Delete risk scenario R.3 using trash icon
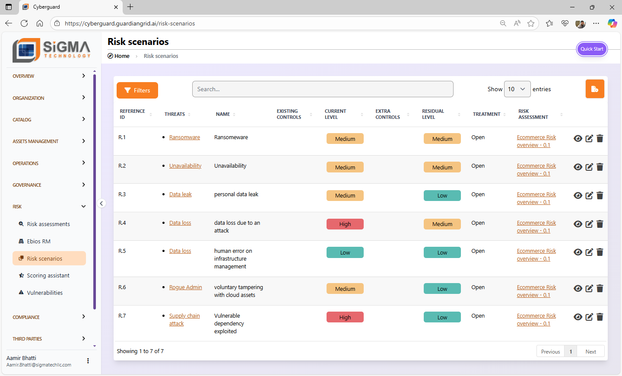The image size is (622, 376). [x=600, y=195]
